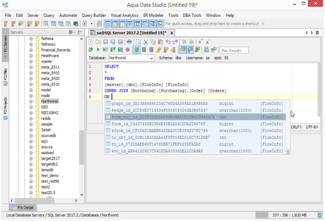Expand the Healthcare database tree node
Image resolution: width=325 pixels, height=221 pixels.
[x=31, y=56]
